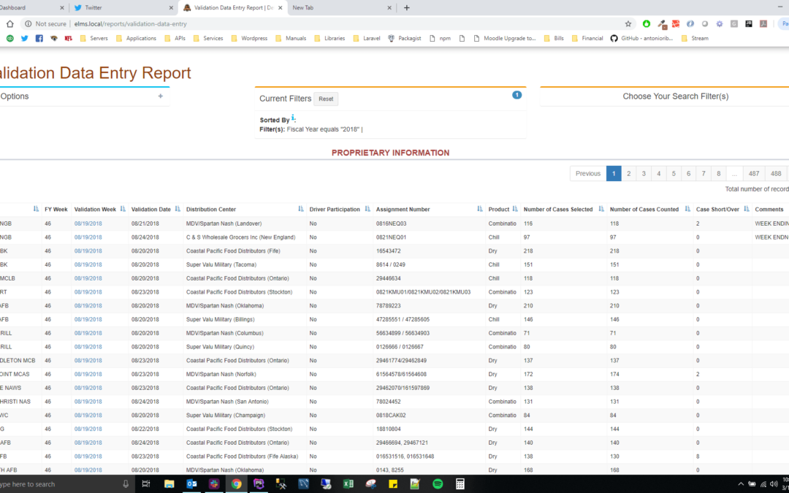Sort by the Distribution Center column icon

coord(301,209)
